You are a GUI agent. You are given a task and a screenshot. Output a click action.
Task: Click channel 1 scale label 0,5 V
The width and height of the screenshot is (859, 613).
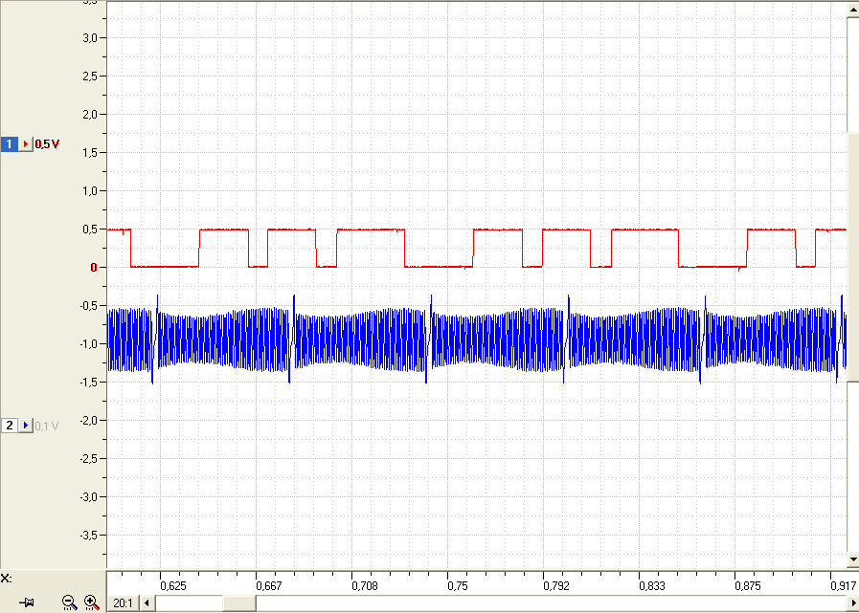pos(47,144)
